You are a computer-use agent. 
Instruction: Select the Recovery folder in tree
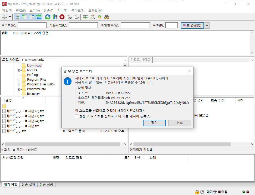(x=33, y=94)
